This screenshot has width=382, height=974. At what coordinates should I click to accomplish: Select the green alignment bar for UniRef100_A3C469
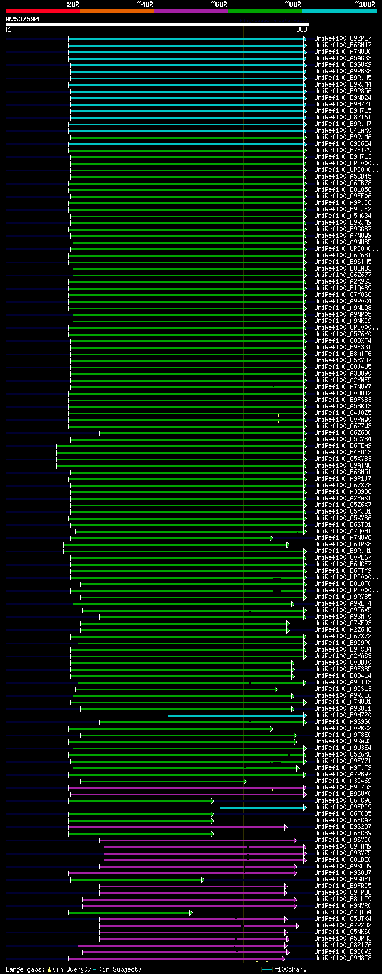click(x=164, y=781)
